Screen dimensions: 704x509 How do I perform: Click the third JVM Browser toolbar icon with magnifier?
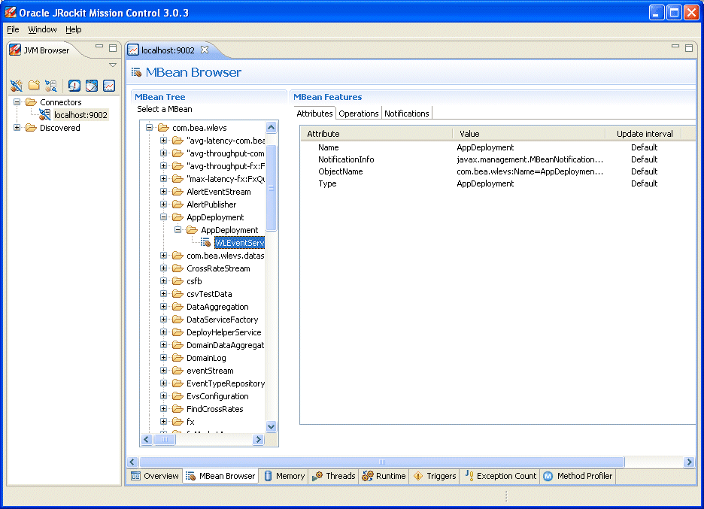[x=50, y=85]
